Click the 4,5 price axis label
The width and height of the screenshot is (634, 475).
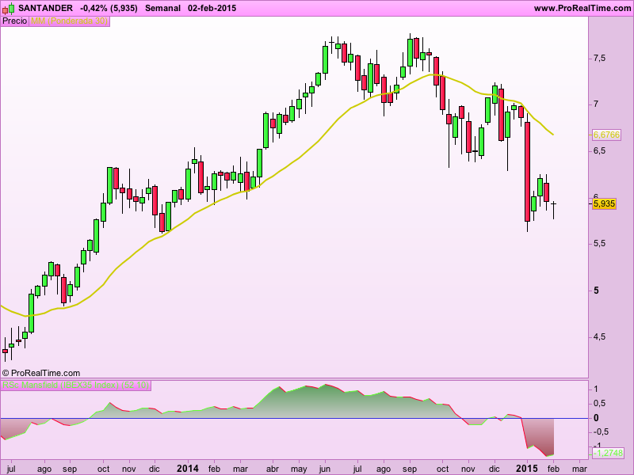[599, 336]
